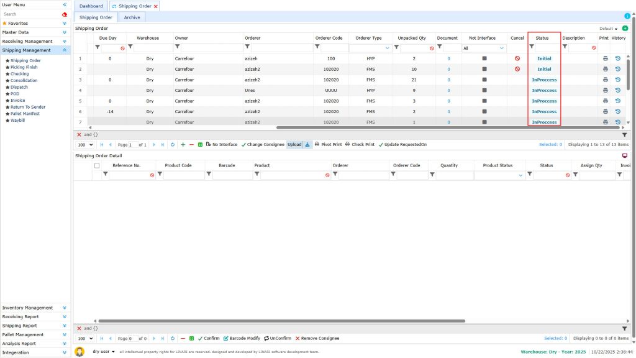636x358 pixels.
Task: Click the Upload button
Action: 293,144
